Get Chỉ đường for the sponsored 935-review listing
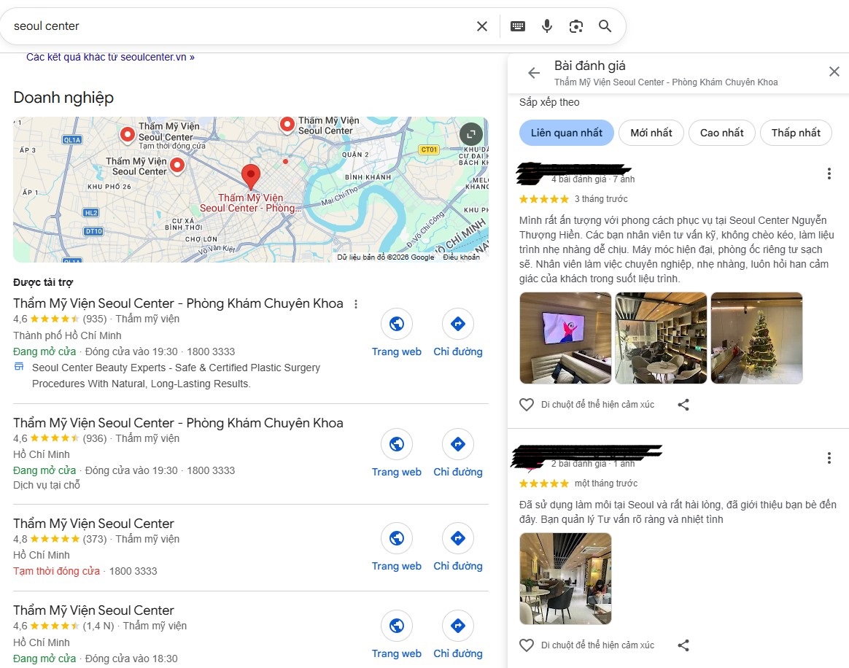The width and height of the screenshot is (849, 668). 457,333
